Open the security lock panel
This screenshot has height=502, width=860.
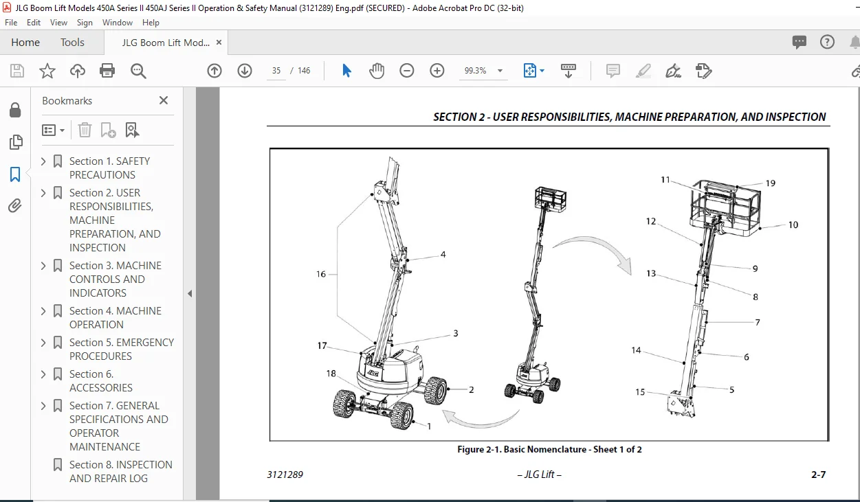pos(15,110)
